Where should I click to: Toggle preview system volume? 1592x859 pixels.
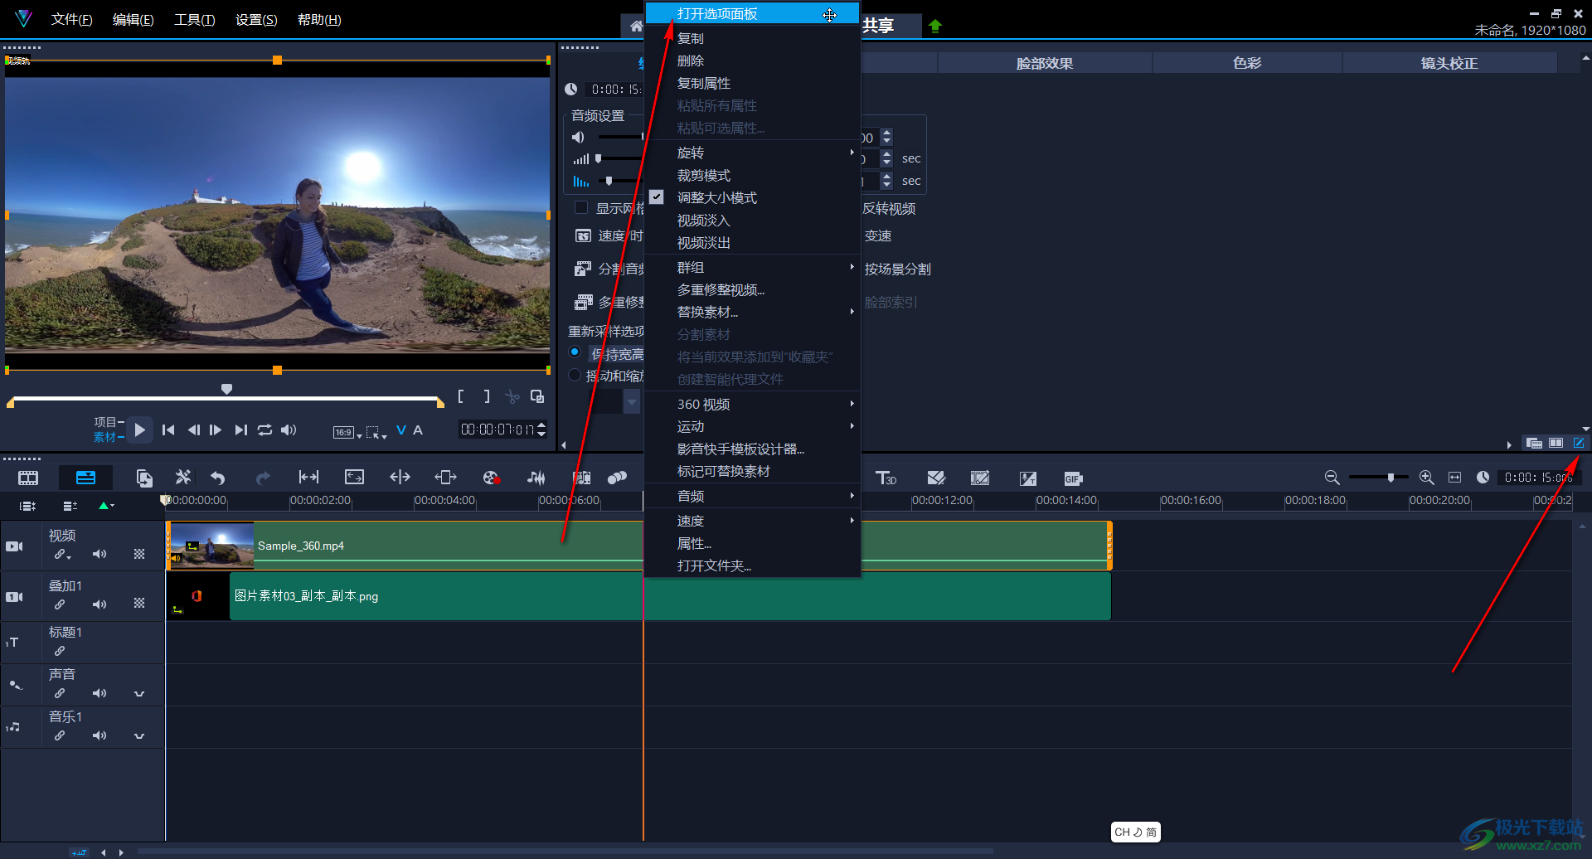point(289,429)
